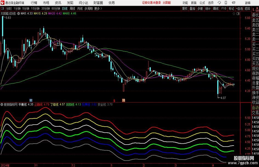Open the 公式 menu
The image size is (259, 167).
(202, 3)
